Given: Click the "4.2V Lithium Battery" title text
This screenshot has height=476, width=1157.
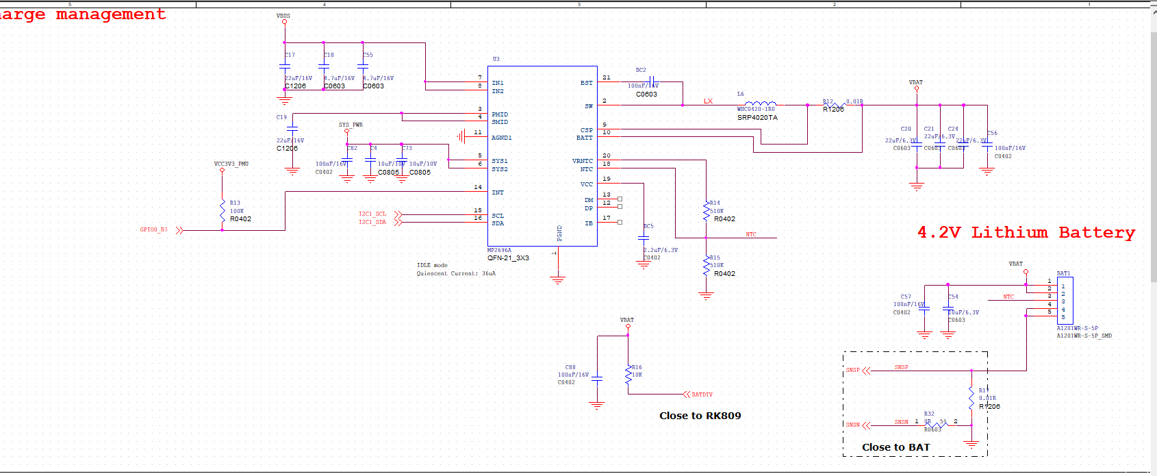Looking at the screenshot, I should pos(1026,233).
